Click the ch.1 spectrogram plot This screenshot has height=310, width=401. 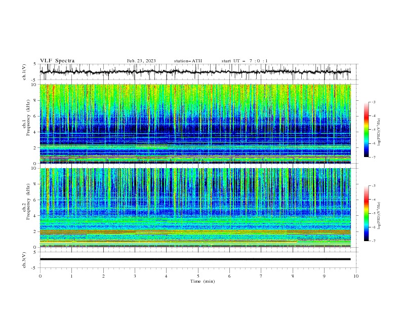[195, 124]
